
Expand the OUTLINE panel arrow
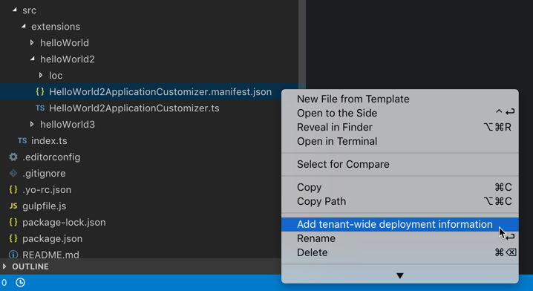tap(4, 267)
